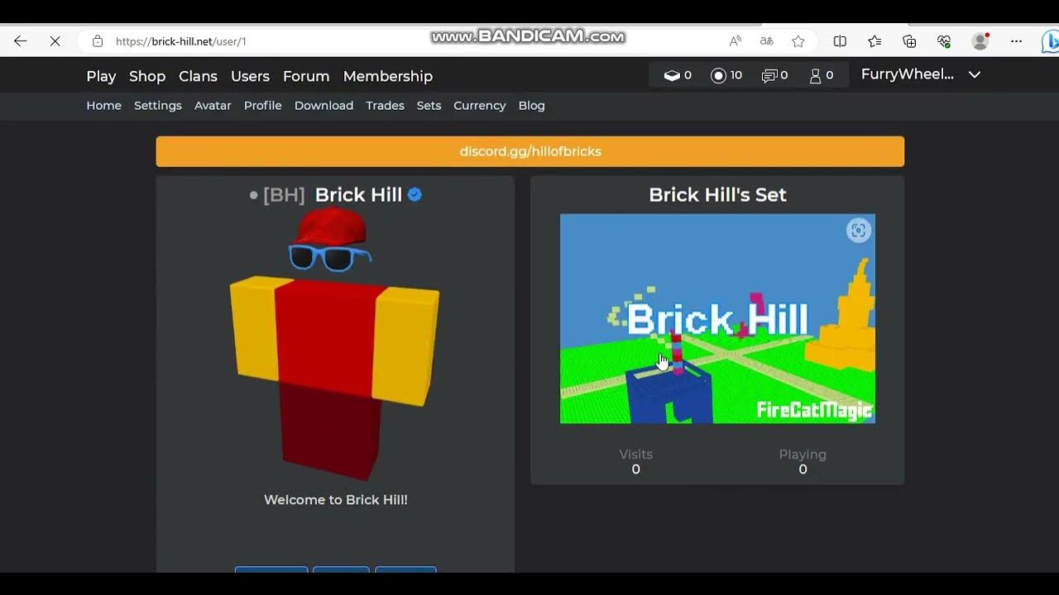This screenshot has height=595, width=1059.
Task: Open the Download page link
Action: [x=323, y=106]
